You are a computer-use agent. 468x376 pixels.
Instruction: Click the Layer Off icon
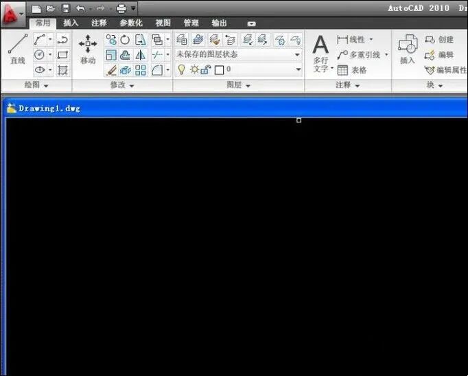point(295,39)
